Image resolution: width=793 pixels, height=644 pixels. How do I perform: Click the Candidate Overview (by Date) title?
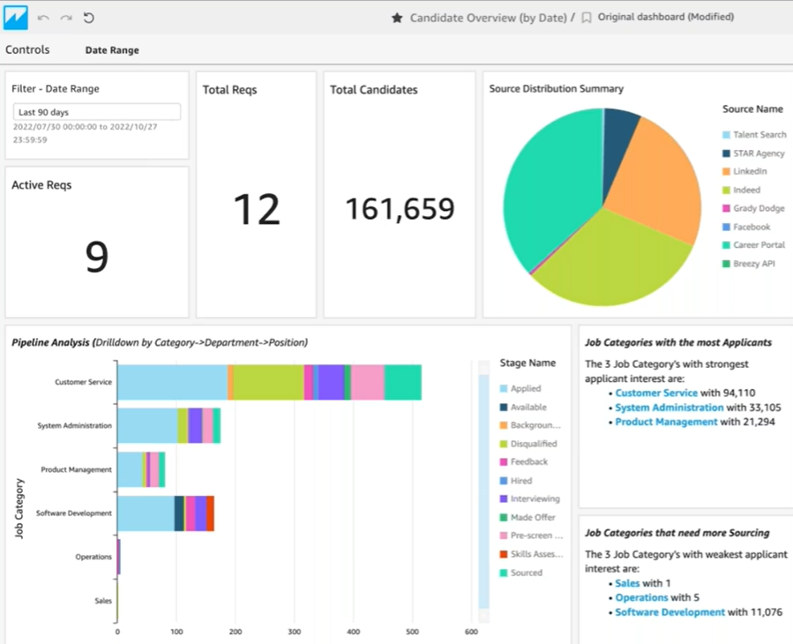coord(488,18)
